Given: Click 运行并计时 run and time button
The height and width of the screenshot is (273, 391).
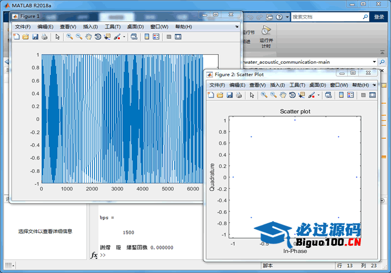Looking at the screenshot, I should point(266,37).
